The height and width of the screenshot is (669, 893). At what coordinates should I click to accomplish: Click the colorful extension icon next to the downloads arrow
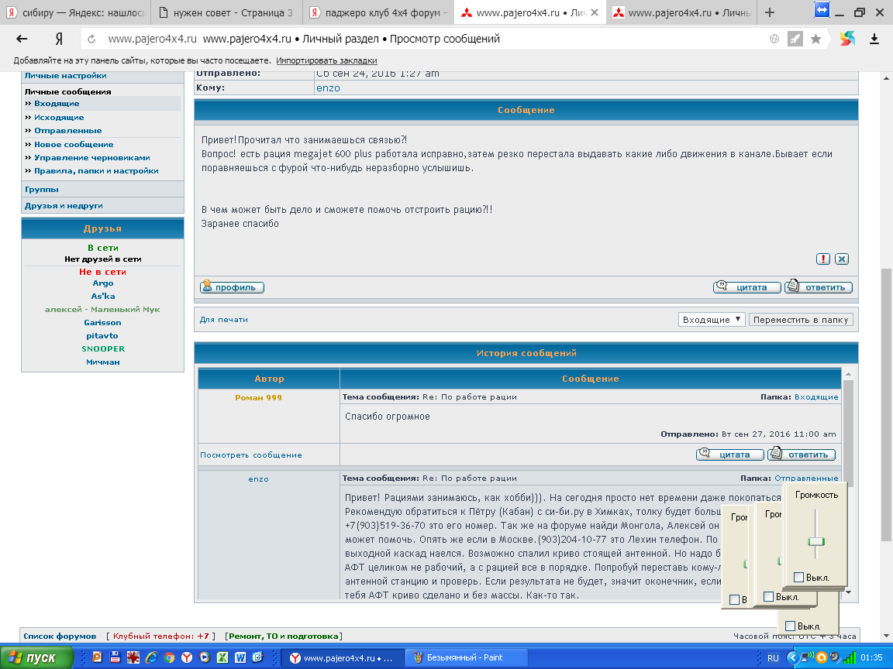pos(847,38)
